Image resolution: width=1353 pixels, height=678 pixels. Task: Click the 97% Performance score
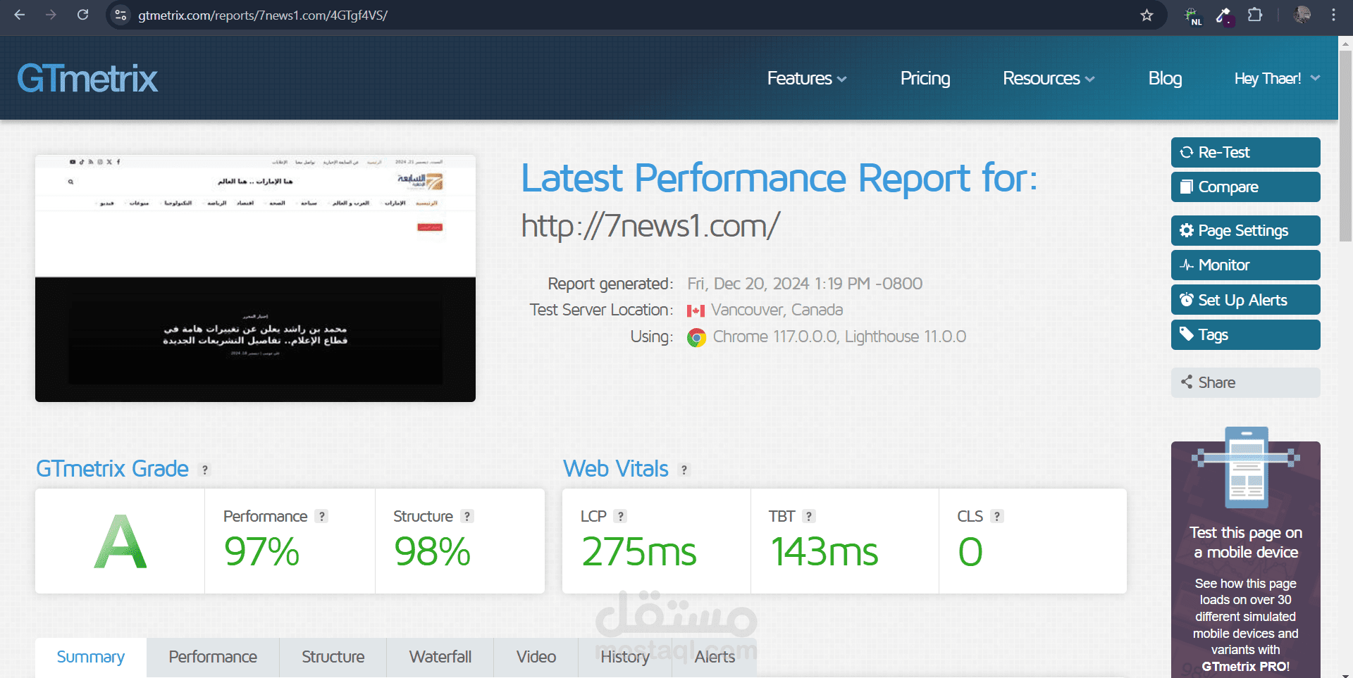[261, 551]
